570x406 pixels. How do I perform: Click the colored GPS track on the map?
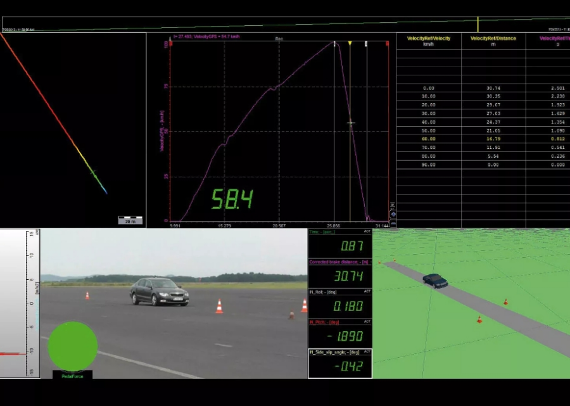click(53, 113)
